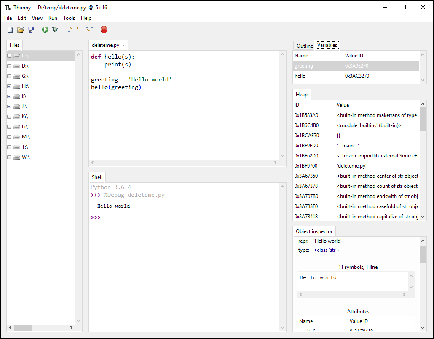Click the Files panel horizontal scrollbar thumb
Viewport: 434px width, 339px height.
tap(23, 328)
